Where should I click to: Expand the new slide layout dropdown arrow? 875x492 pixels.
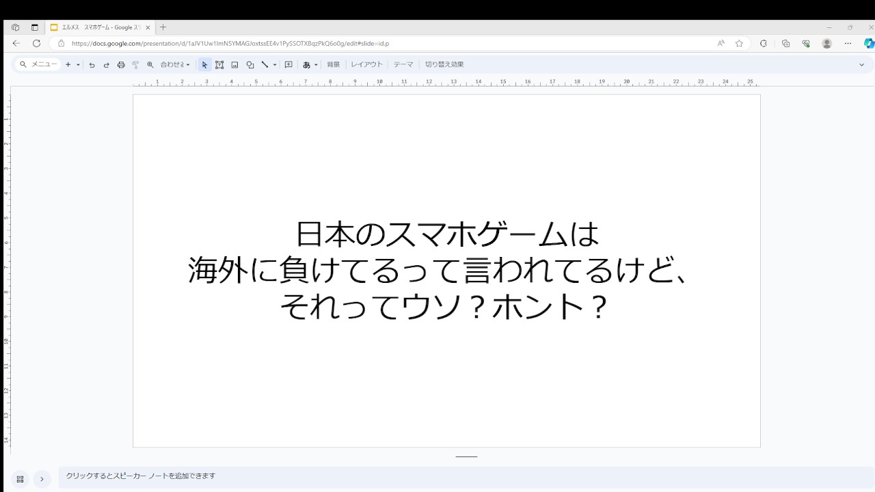(78, 65)
